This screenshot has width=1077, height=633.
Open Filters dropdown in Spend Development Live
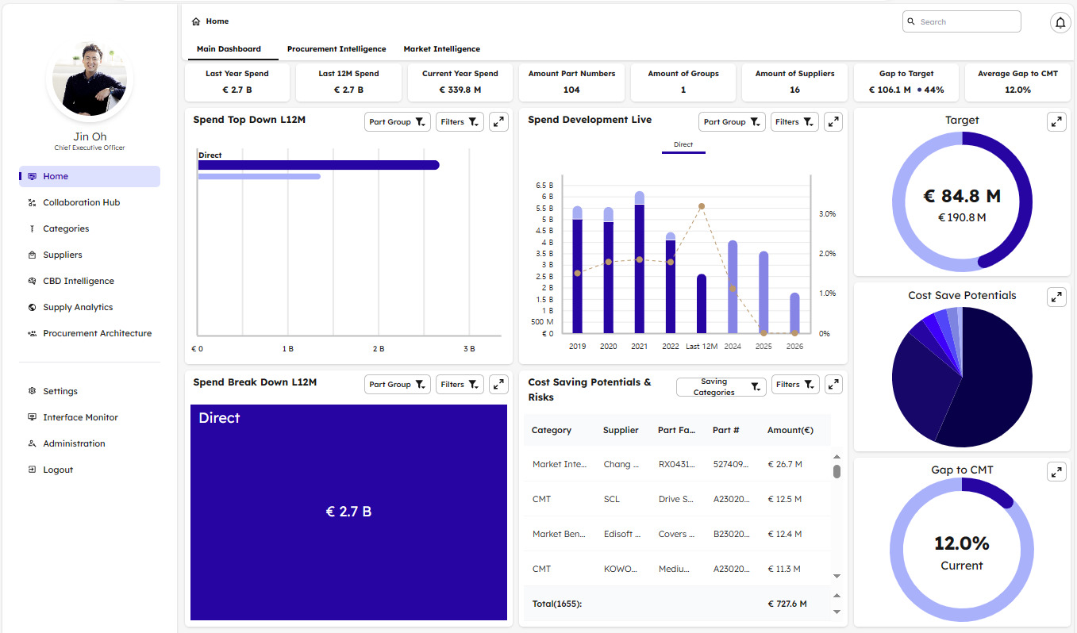click(x=796, y=122)
